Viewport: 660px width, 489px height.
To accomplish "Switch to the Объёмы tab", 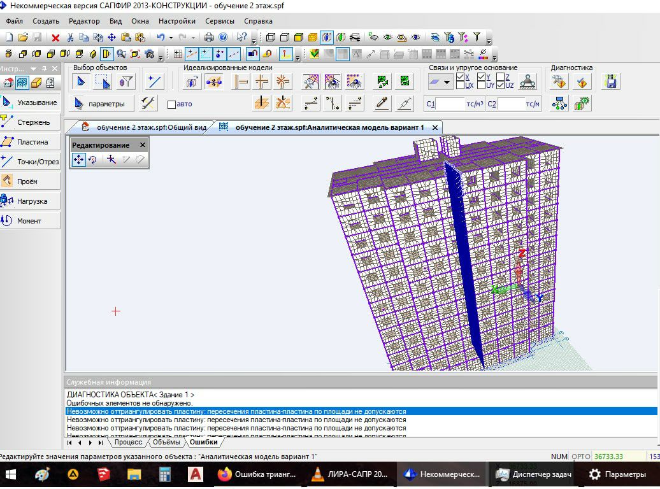I will tap(166, 443).
